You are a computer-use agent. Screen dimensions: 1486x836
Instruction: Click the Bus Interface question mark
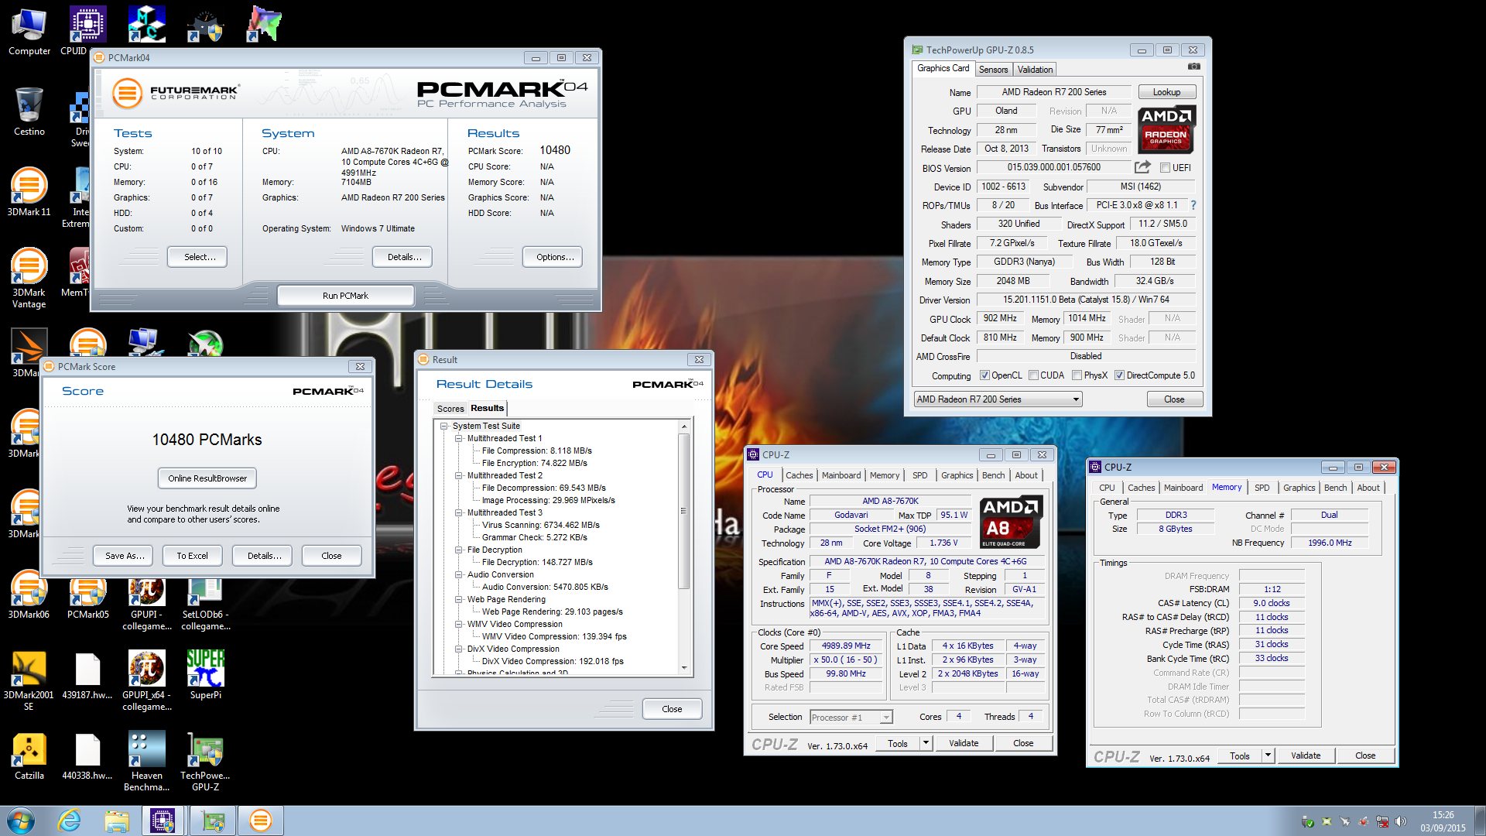pyautogui.click(x=1193, y=205)
